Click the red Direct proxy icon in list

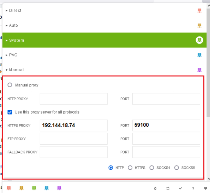tap(199, 11)
